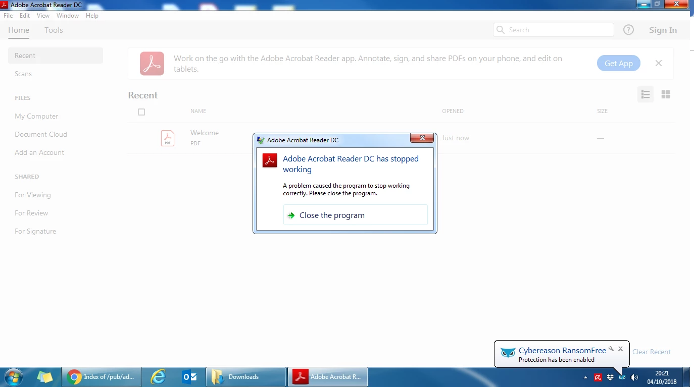The image size is (694, 387).
Task: Click the Sign In link
Action: point(663,30)
